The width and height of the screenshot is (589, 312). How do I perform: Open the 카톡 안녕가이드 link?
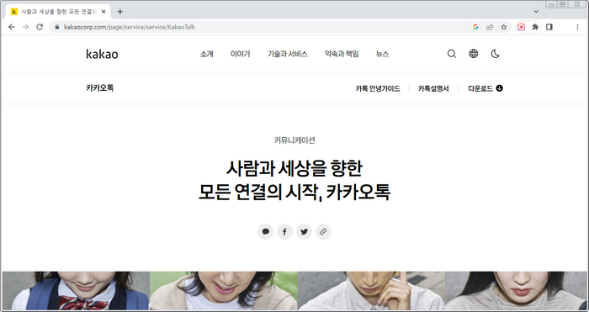378,88
